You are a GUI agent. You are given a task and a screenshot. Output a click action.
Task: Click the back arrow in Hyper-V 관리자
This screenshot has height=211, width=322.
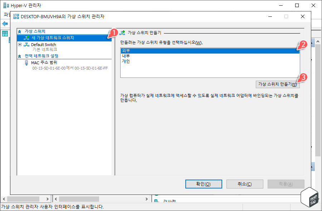coord(5,24)
